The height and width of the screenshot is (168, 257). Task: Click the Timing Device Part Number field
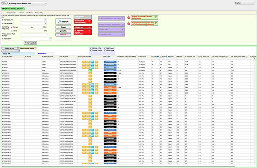pyautogui.click(x=34, y=35)
